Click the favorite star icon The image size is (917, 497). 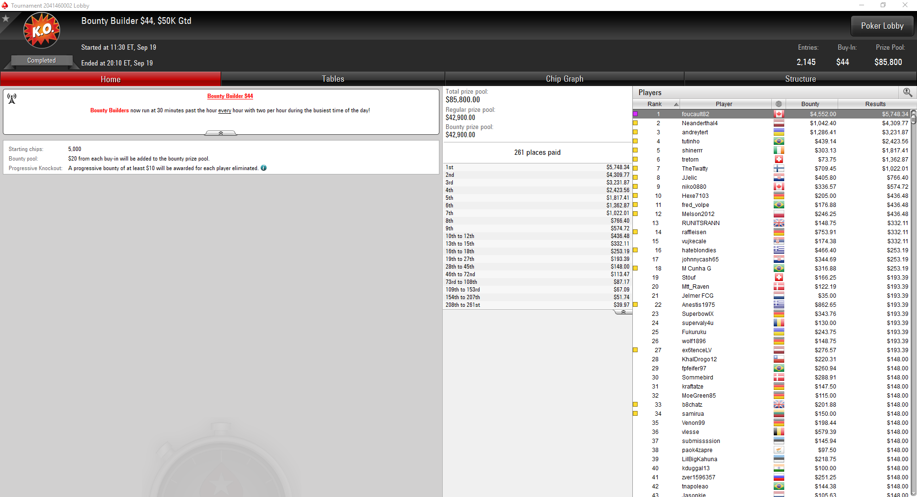6,19
